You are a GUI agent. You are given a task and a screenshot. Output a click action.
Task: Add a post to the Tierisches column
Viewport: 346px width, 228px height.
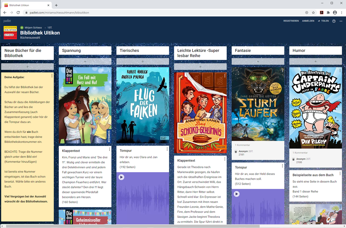coord(143,61)
